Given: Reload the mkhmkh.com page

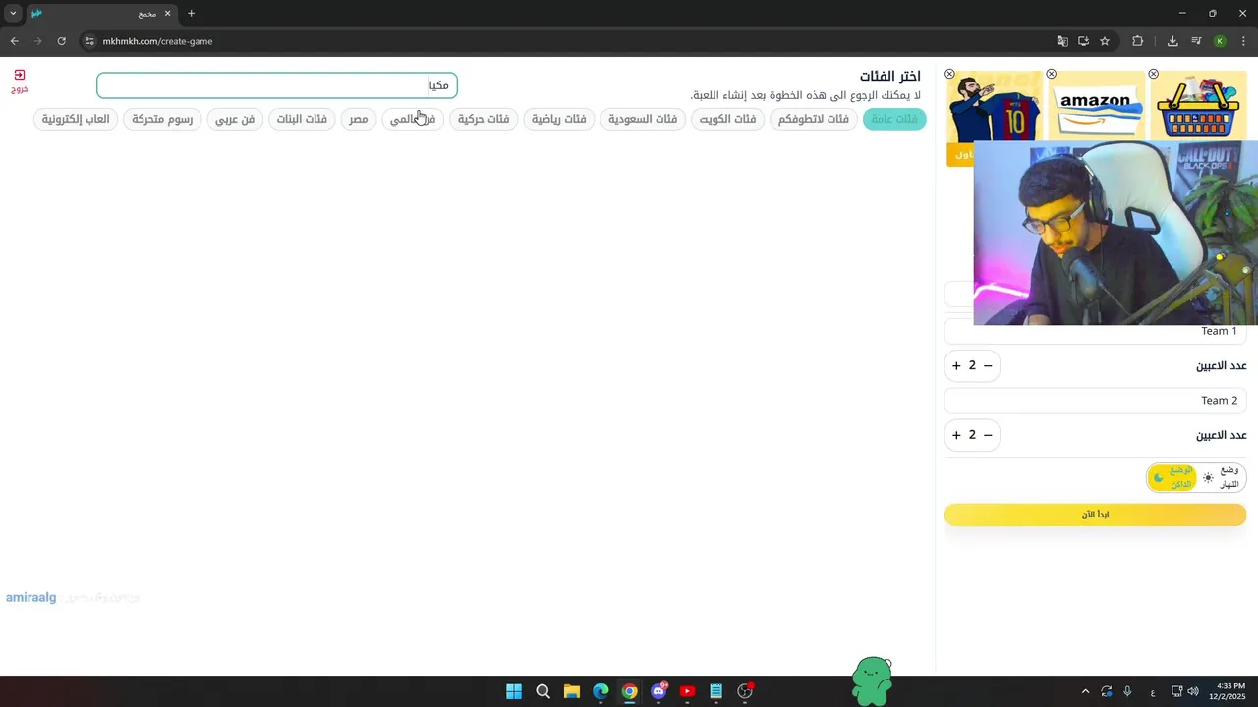Looking at the screenshot, I should pyautogui.click(x=61, y=41).
